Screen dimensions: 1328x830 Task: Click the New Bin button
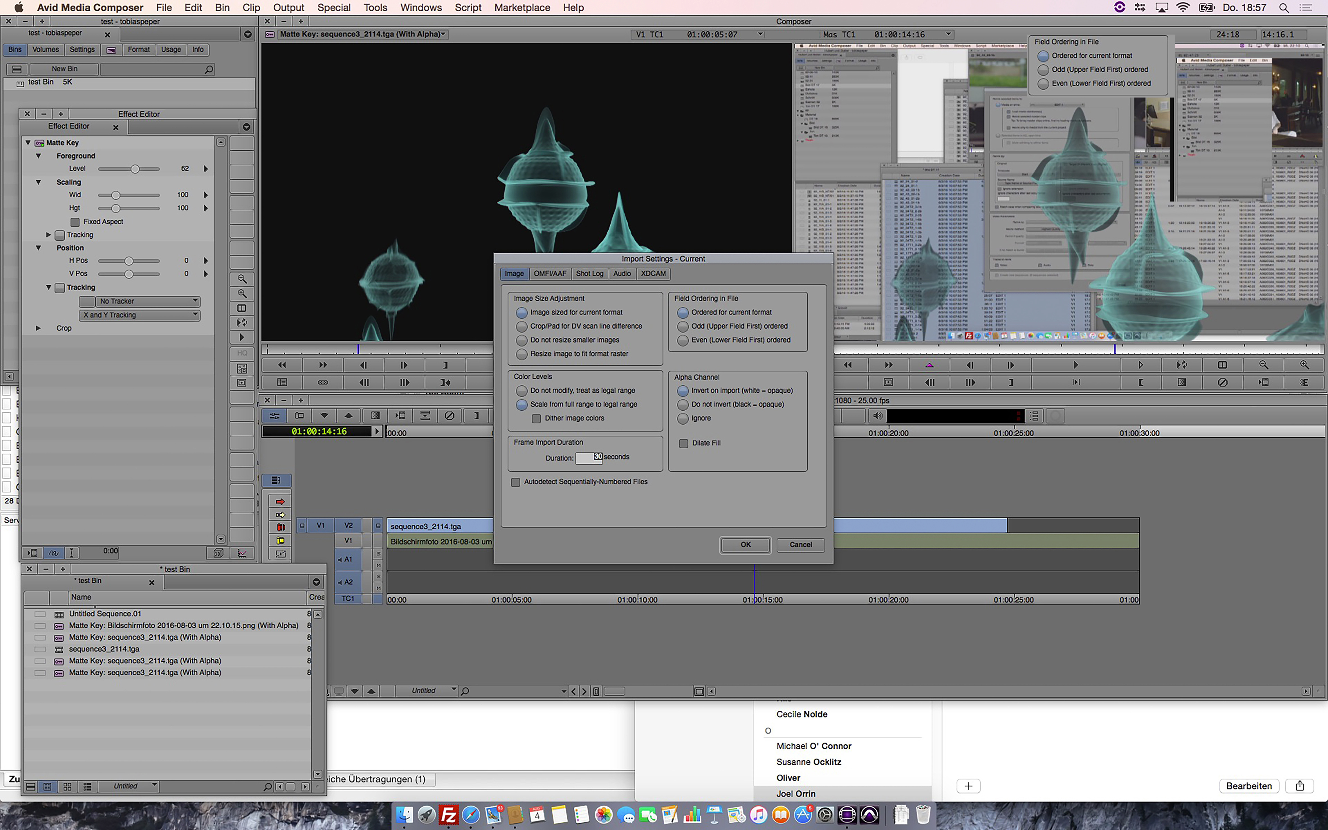click(65, 69)
